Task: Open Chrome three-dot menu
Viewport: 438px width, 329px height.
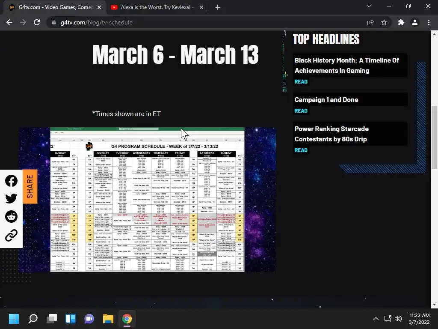Action: pos(429,22)
